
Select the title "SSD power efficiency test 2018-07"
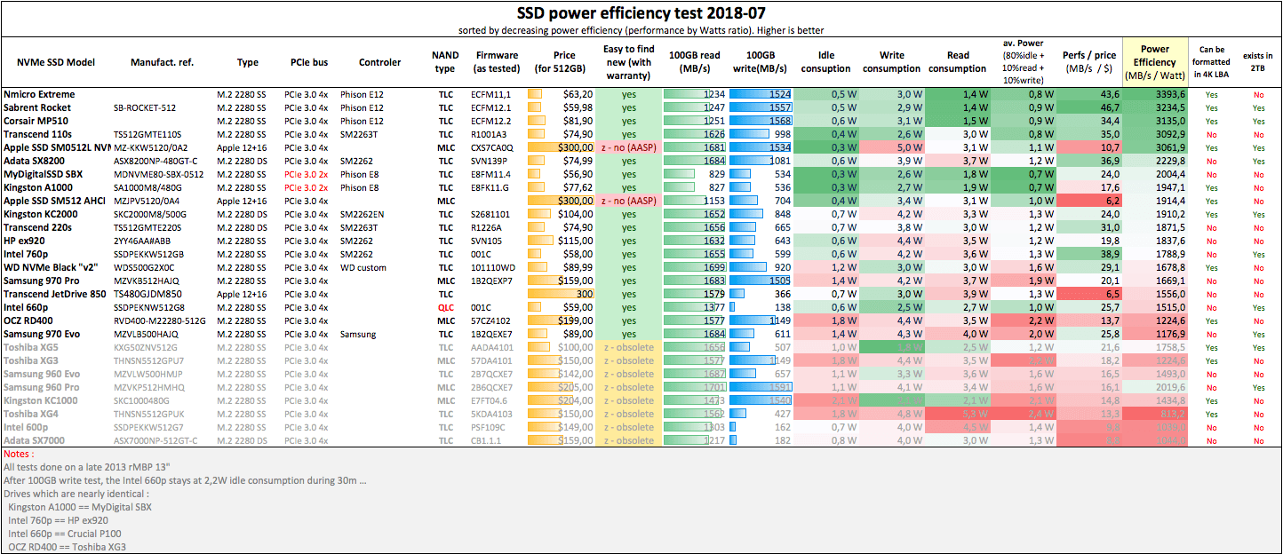coord(641,12)
